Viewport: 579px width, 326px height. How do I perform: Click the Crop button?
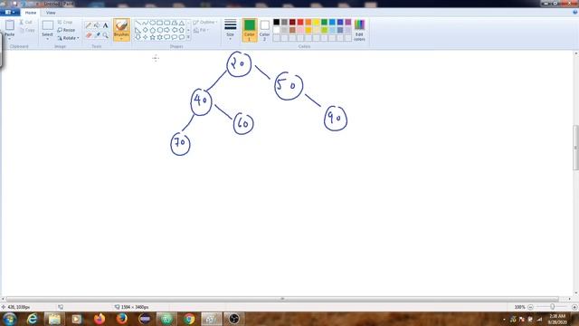(65, 22)
